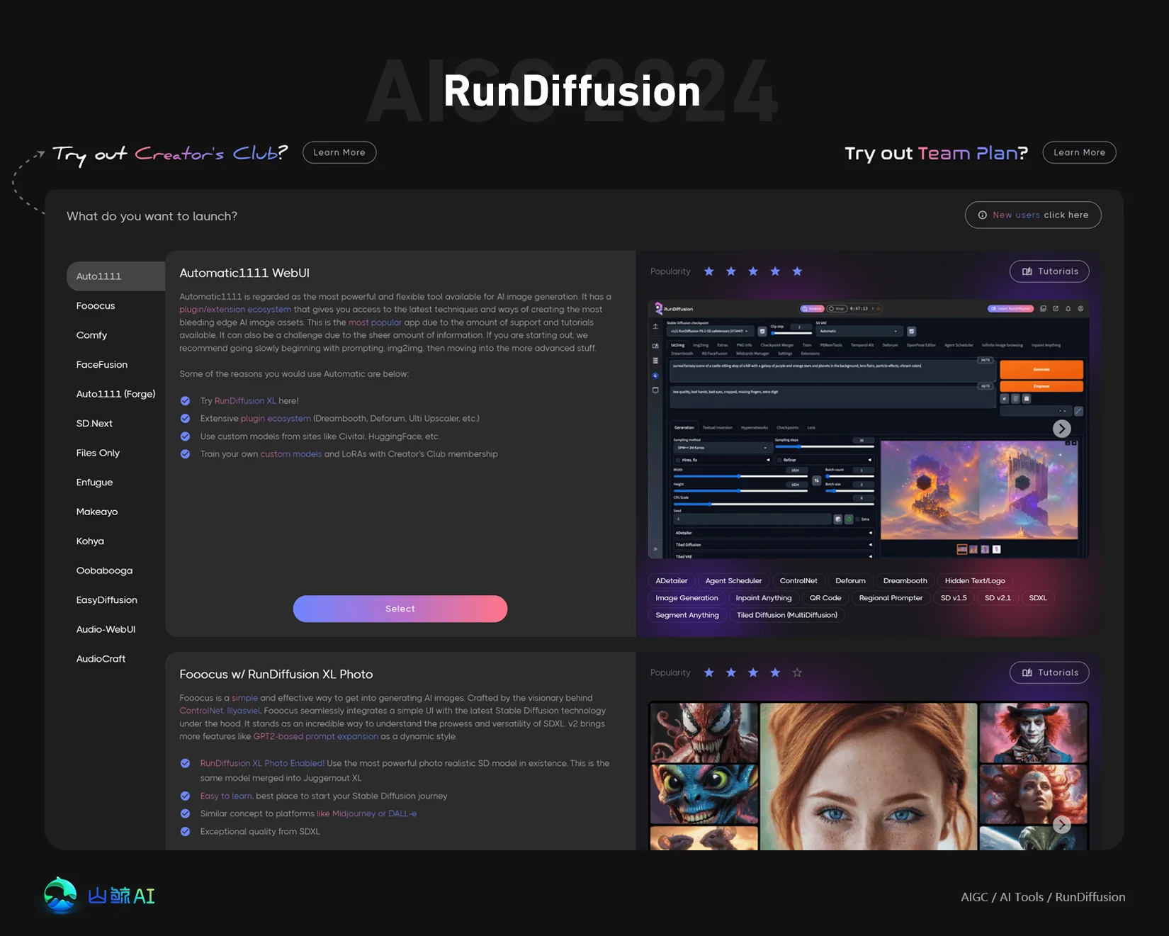Click Learn More beside Creator's Club
Screen dimensions: 1169x936
pyautogui.click(x=339, y=152)
